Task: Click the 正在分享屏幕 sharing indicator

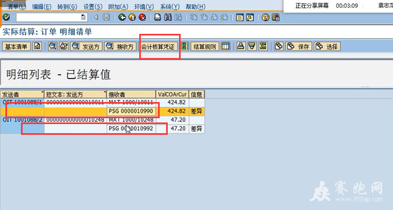Action: tap(312, 5)
